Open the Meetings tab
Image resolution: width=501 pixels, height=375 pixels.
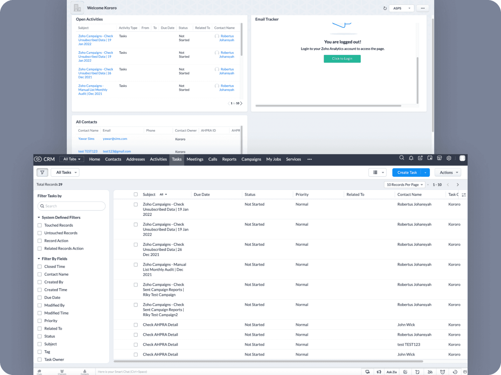(195, 159)
